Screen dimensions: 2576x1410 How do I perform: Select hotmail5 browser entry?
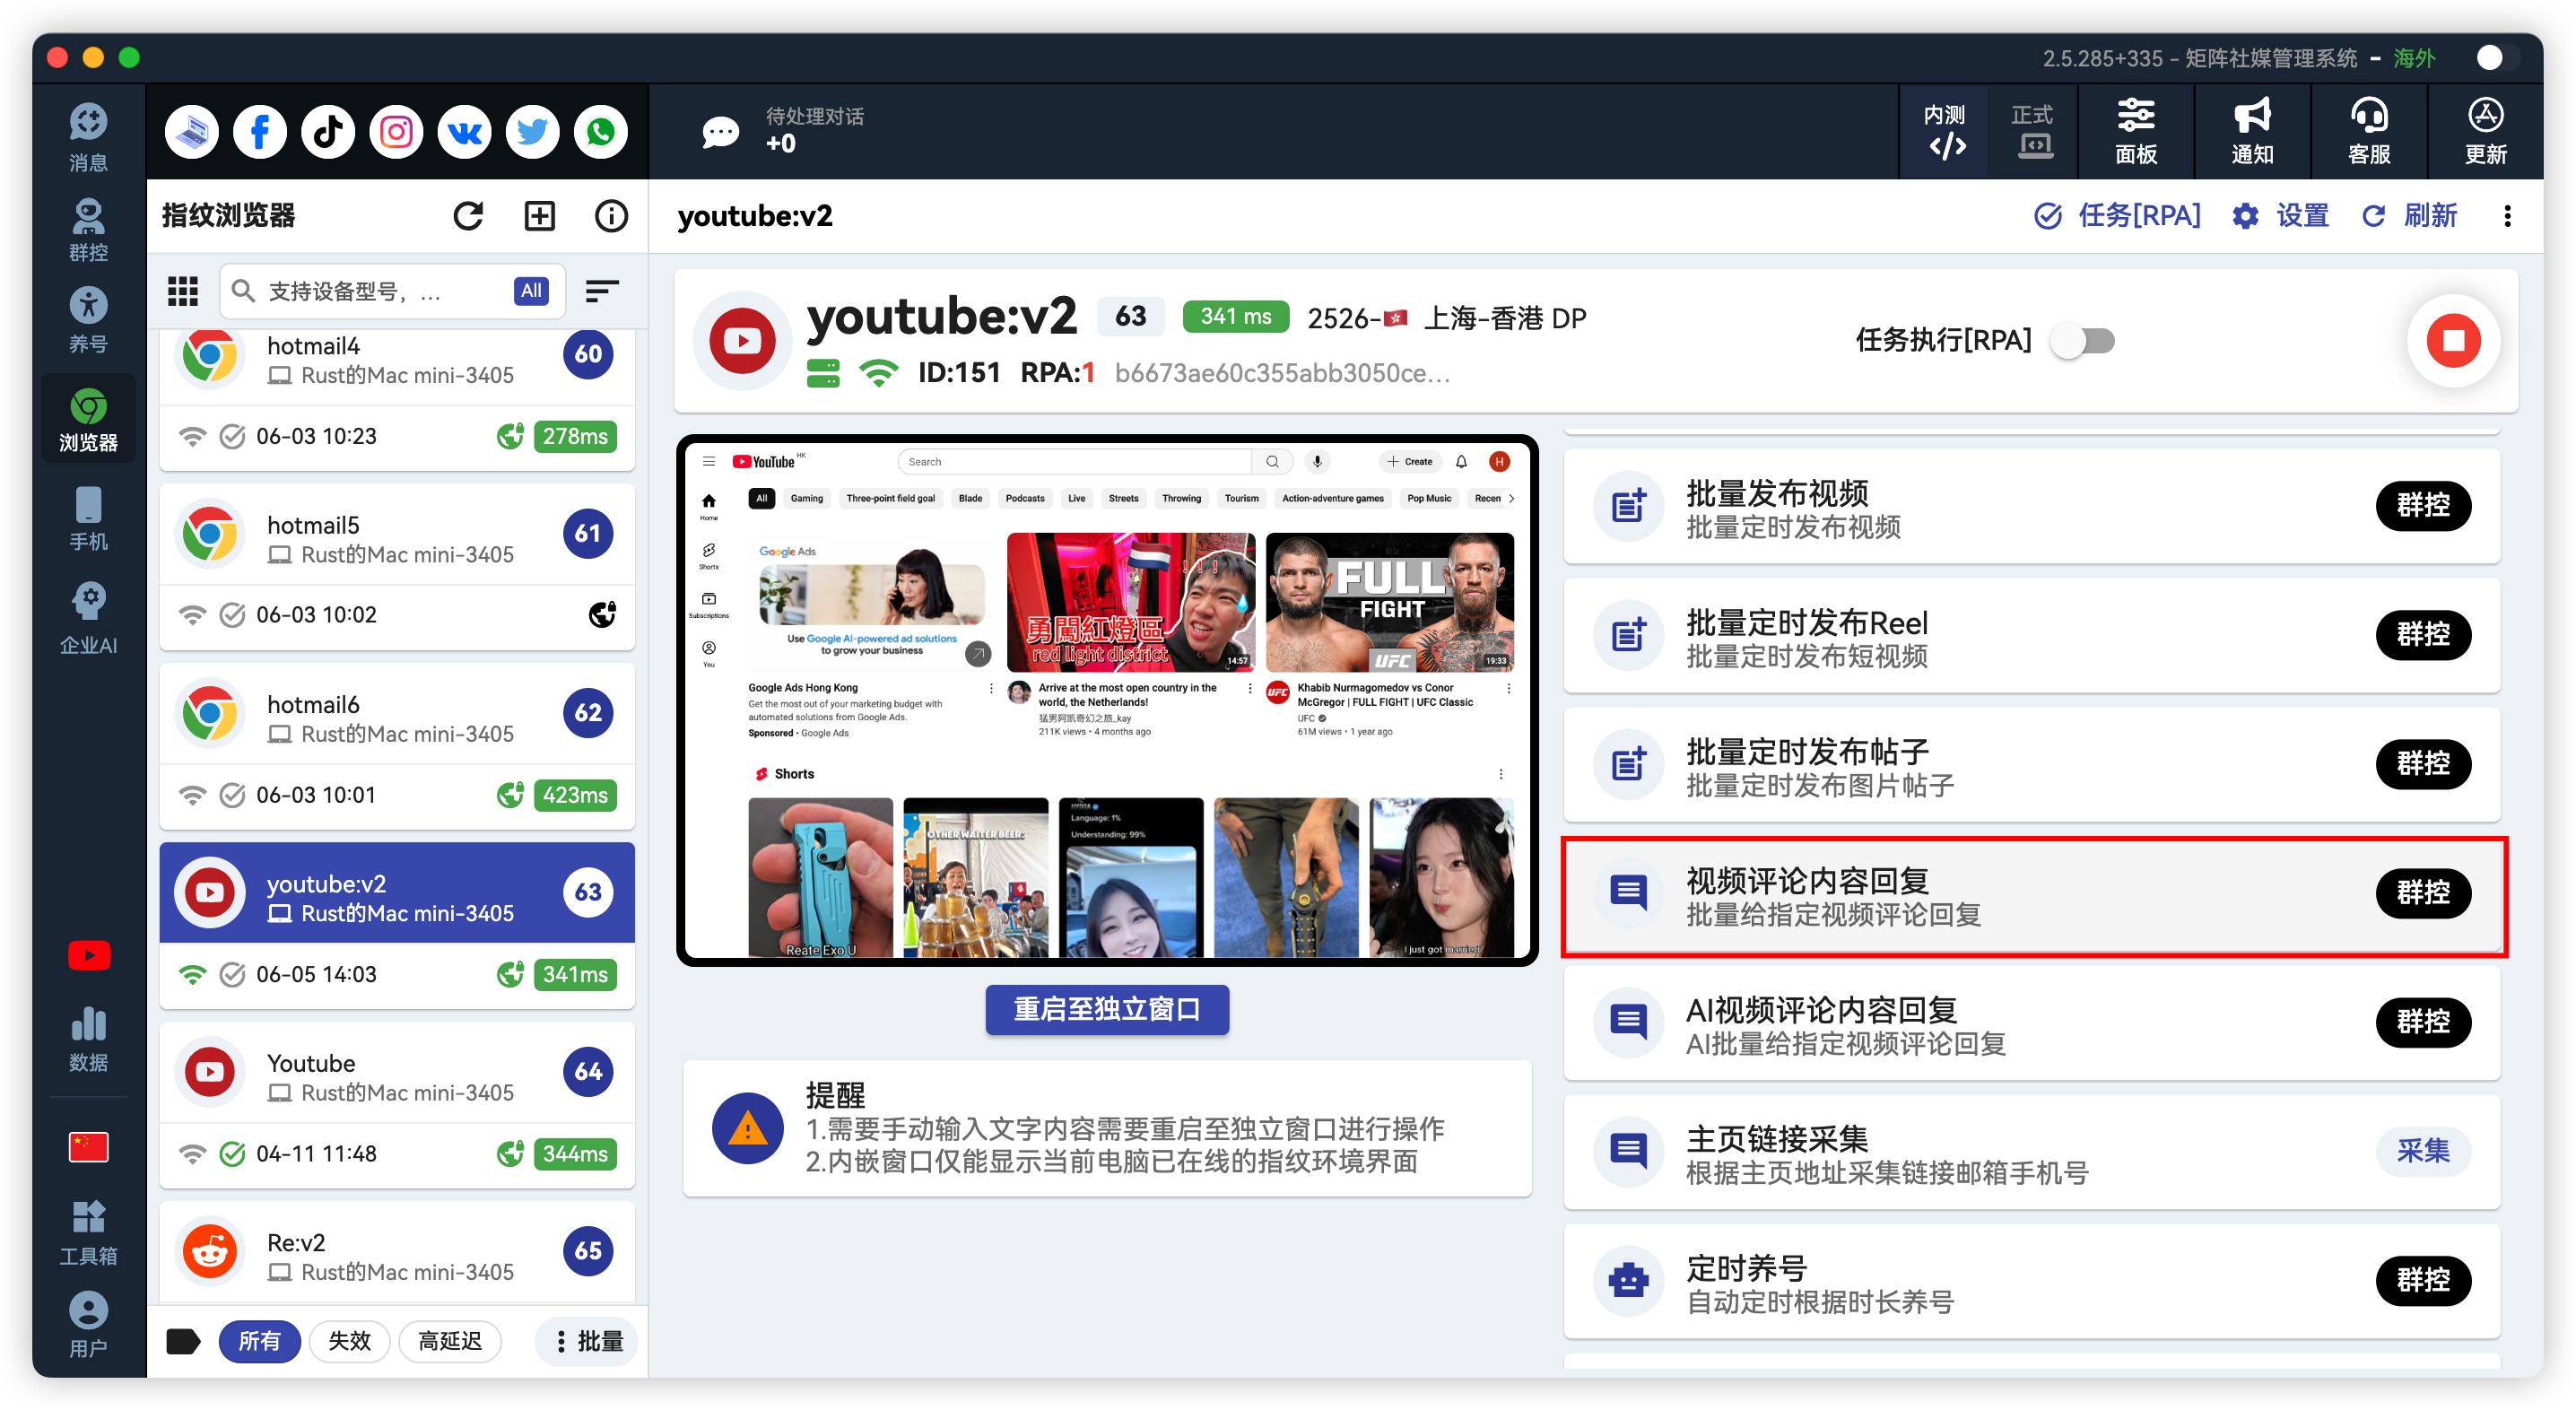tap(397, 567)
